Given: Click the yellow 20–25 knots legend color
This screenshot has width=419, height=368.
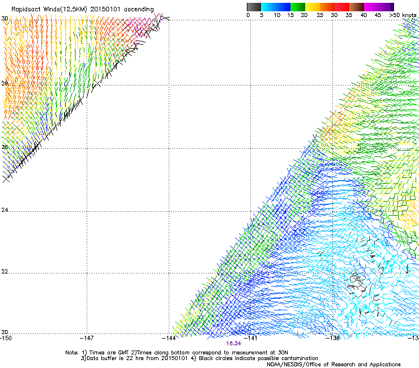Looking at the screenshot, I should (x=313, y=7).
